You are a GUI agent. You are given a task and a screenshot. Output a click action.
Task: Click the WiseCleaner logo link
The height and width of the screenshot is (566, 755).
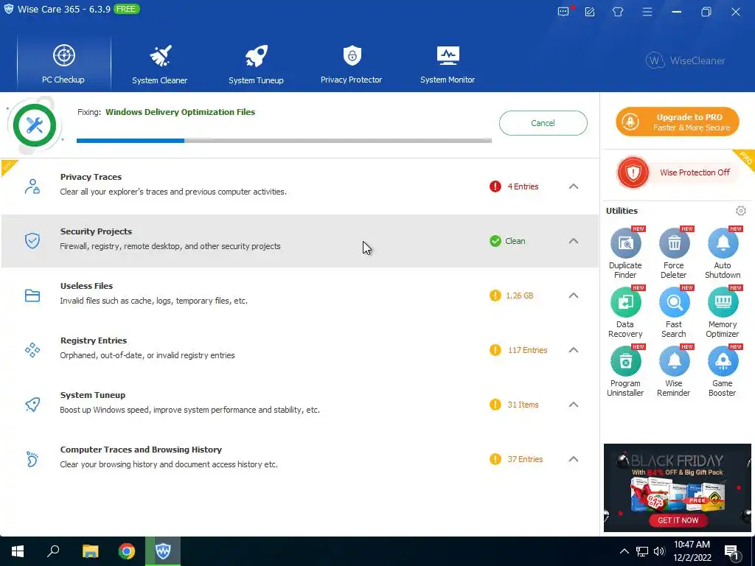686,60
